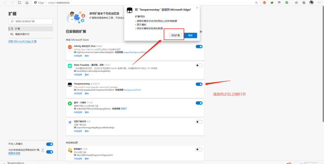Click the page vertical scrollbar
Screen dimensions: 324x164
click(x=323, y=64)
